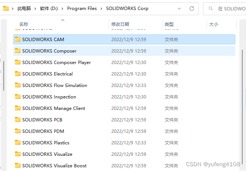Expand the chevron after 软件 (D:) breadcrumb
This screenshot has width=246, height=171.
click(62, 9)
